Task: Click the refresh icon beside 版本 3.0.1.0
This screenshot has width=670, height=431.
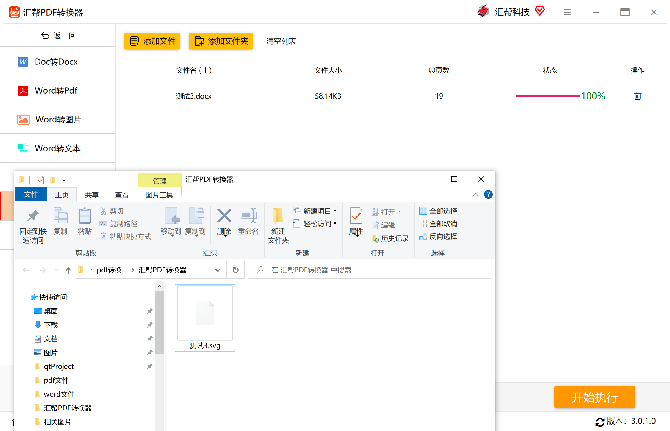Action: point(600,422)
